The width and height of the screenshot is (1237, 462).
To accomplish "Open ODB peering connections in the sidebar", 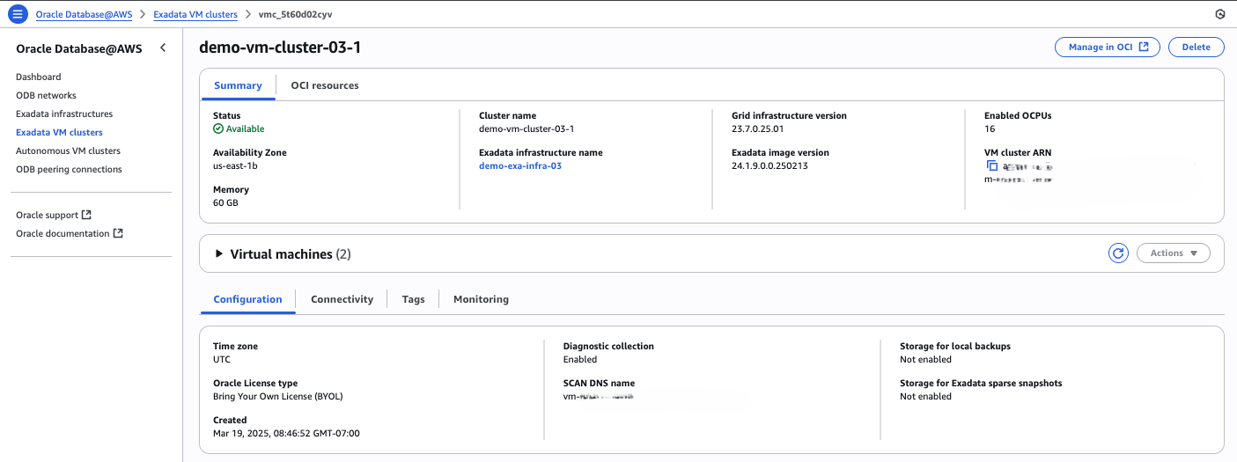I will [69, 169].
